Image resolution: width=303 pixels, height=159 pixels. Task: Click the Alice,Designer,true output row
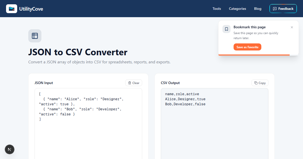click(185, 99)
